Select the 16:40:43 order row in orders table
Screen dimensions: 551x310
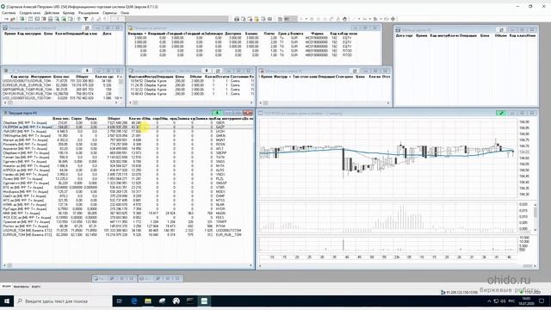coord(190,94)
